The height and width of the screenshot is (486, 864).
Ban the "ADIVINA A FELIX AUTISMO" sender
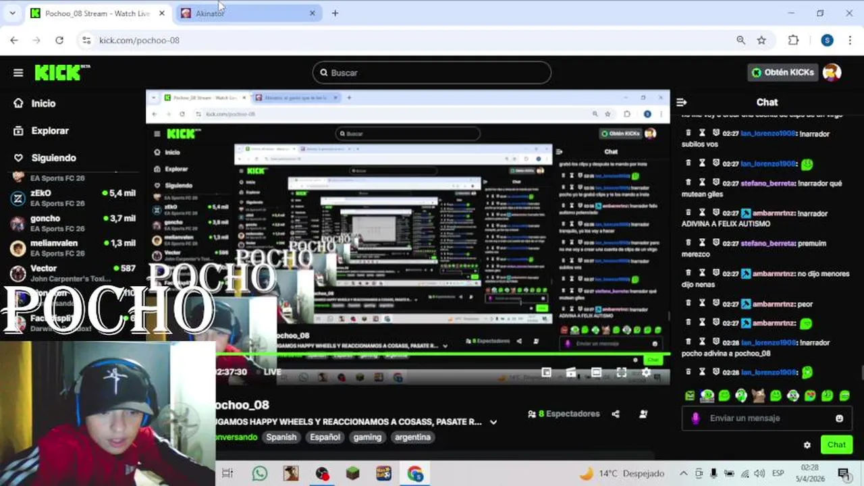coord(716,213)
